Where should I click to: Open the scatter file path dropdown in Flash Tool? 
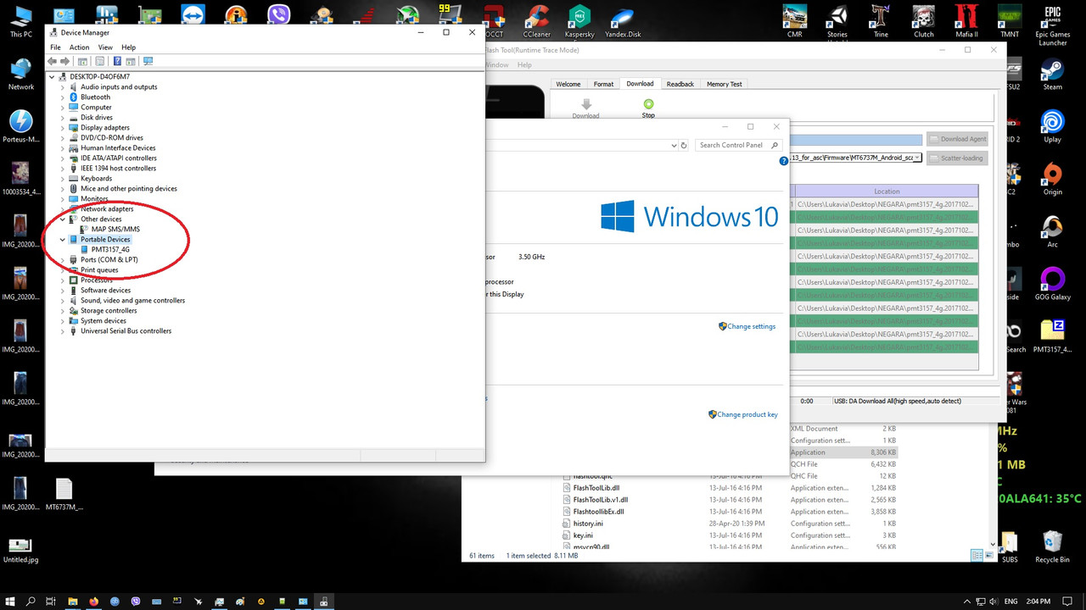click(917, 158)
